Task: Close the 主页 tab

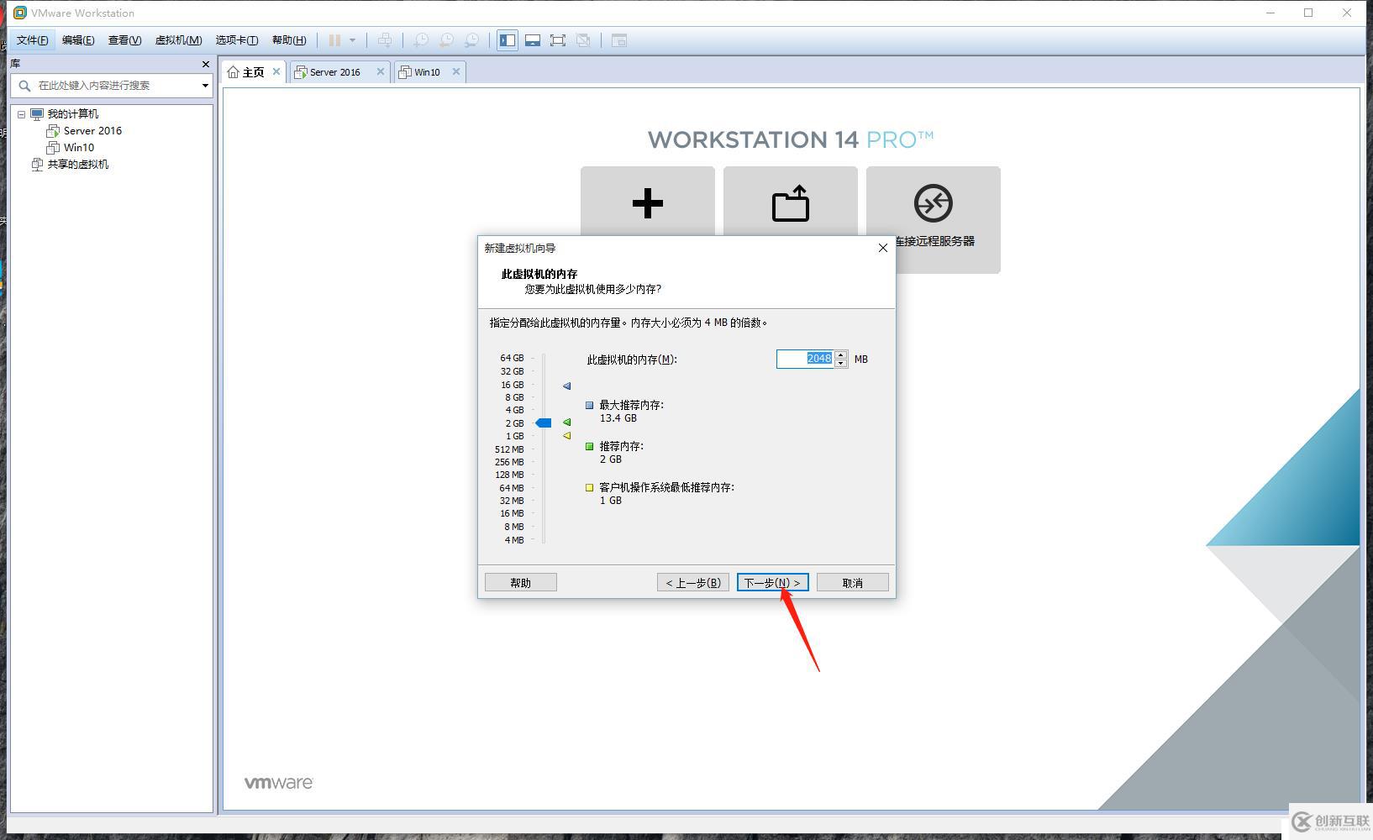Action: point(276,71)
